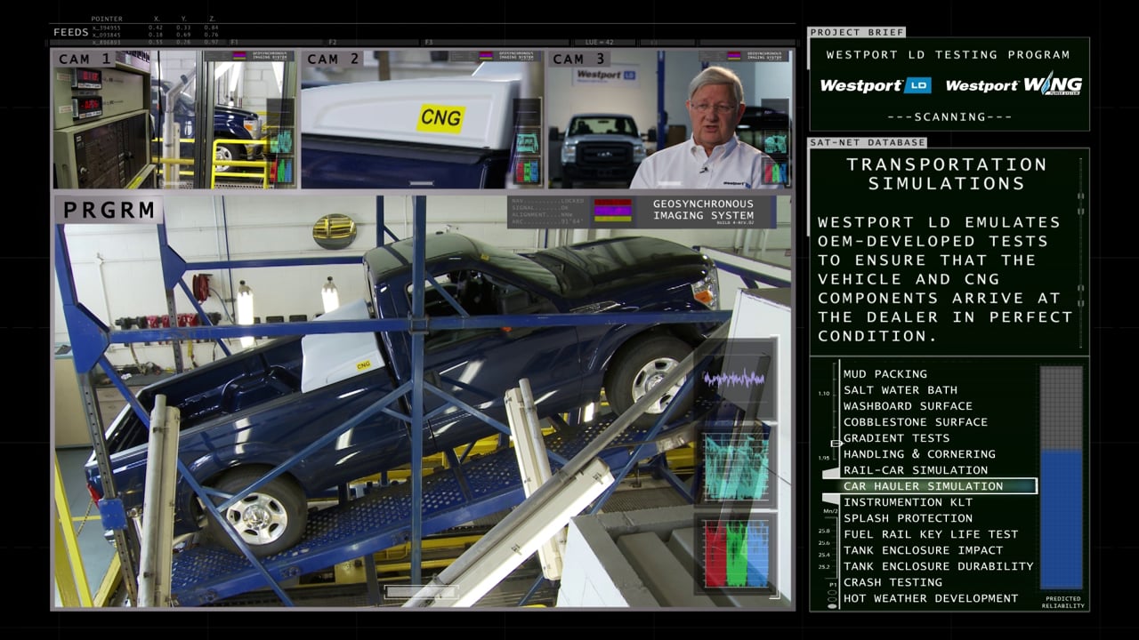Select HOT WEATHER DEVELOPMENT entry

(x=931, y=598)
